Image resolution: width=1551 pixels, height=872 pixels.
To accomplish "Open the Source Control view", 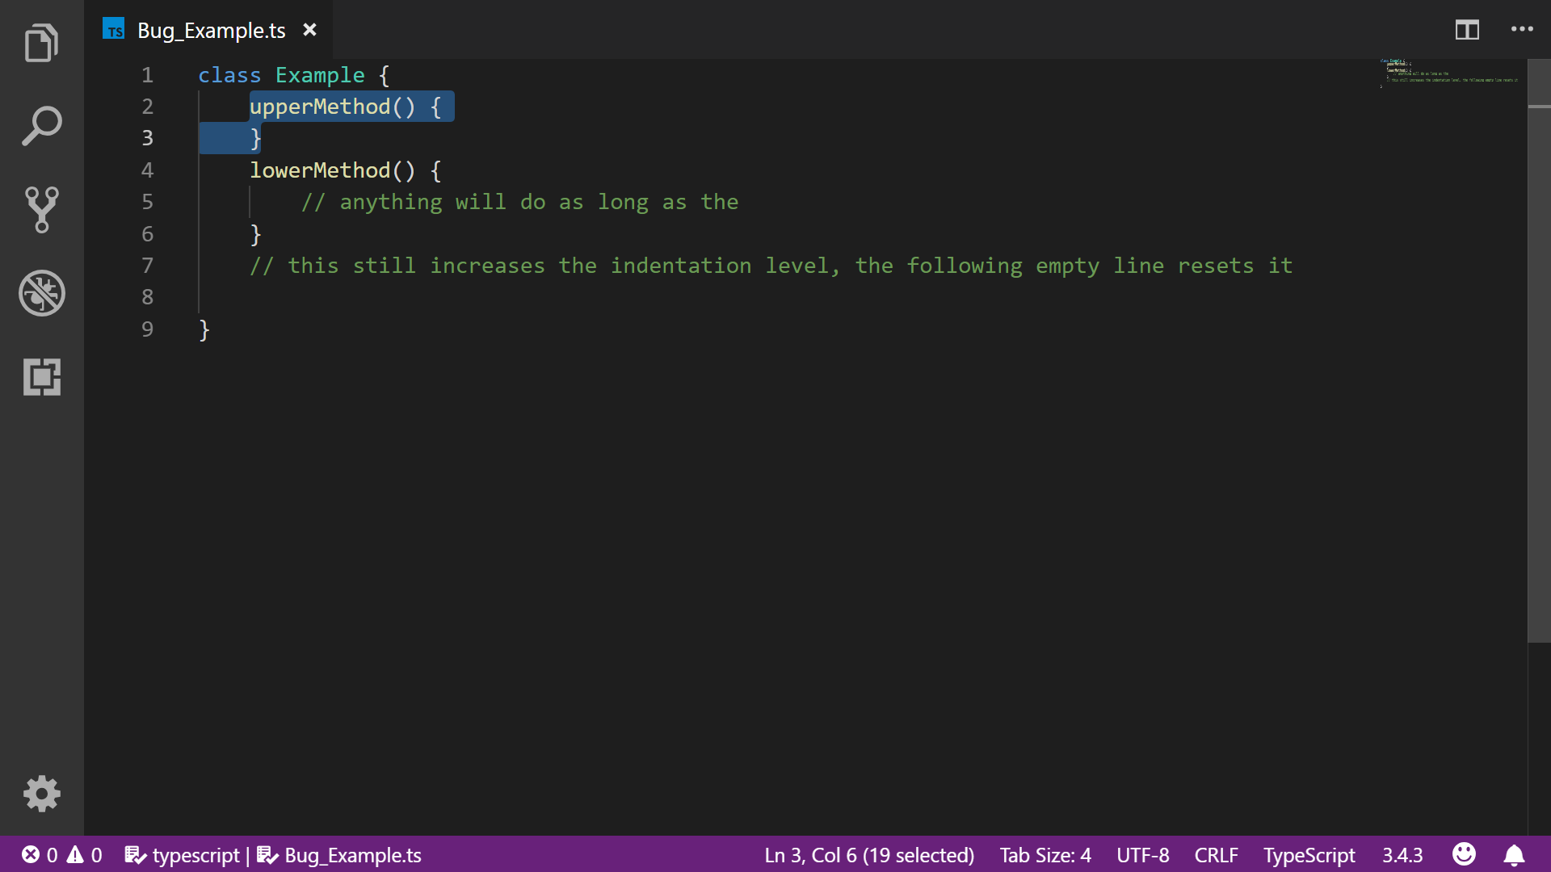I will [41, 210].
